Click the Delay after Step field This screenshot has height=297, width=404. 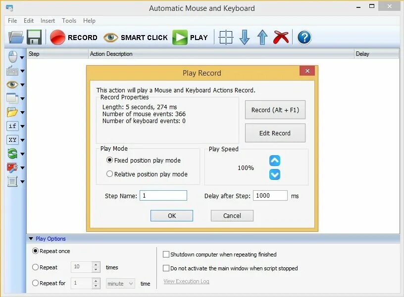270,195
